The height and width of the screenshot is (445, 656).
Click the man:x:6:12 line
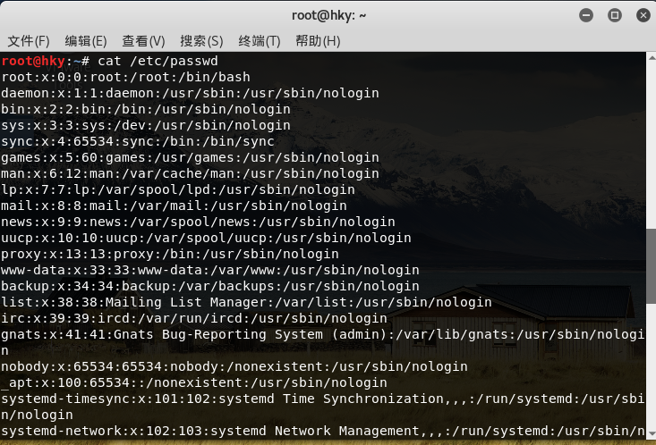click(190, 173)
